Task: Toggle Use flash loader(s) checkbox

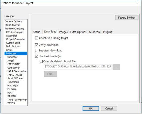Action: click(x=36, y=56)
